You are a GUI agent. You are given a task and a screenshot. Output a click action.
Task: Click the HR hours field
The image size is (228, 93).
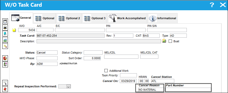click(141, 81)
